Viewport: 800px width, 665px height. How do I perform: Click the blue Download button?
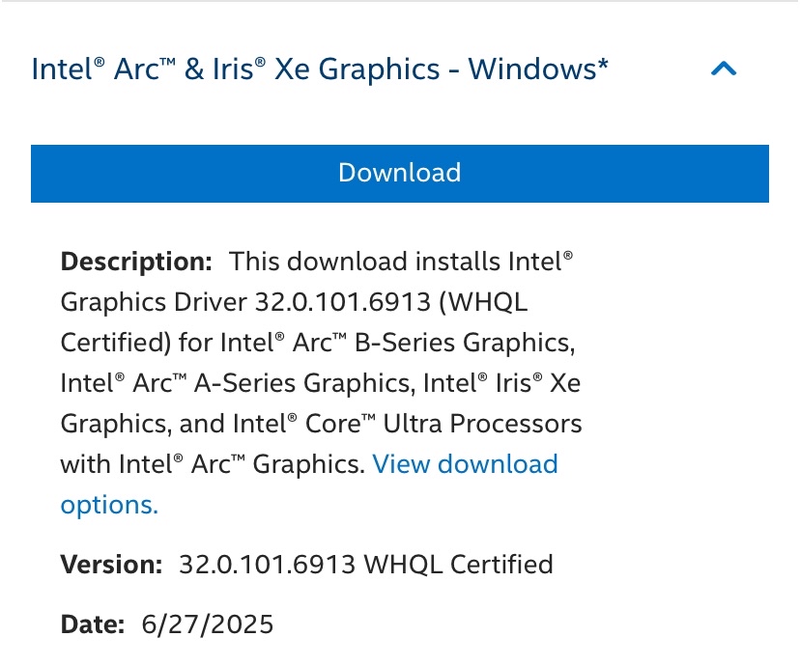point(399,173)
